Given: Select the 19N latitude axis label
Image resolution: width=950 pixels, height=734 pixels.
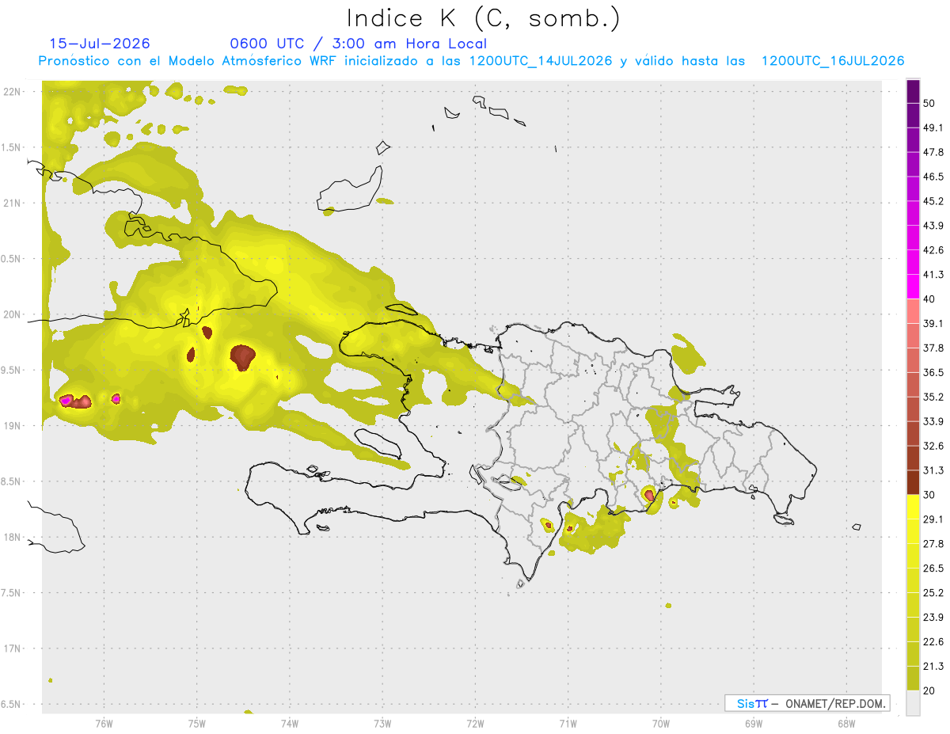Looking at the screenshot, I should tap(12, 425).
